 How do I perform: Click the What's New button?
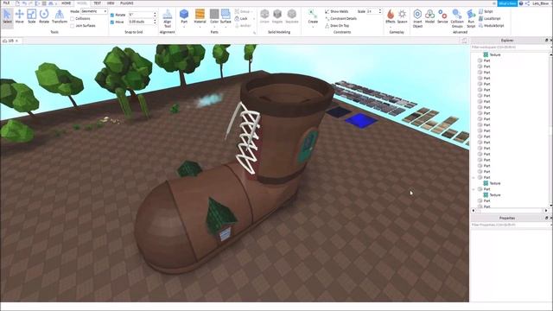507,3
